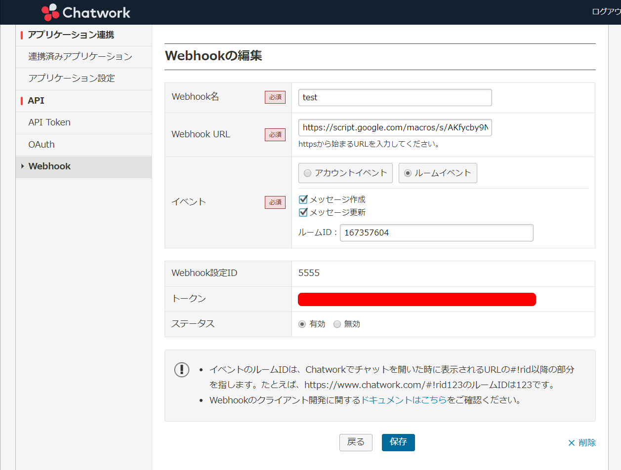This screenshot has height=470, width=621.
Task: Save the webhook with 保存
Action: (x=398, y=442)
